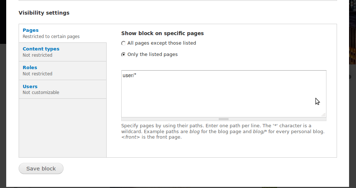356x188 pixels.
Task: Click 'Not customizable' summary under Users
Action: click(41, 93)
